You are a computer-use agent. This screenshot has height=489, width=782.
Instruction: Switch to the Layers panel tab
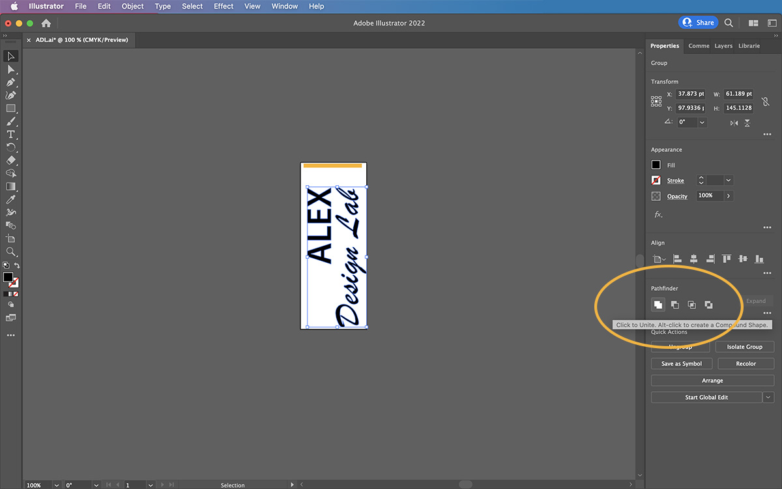point(723,46)
